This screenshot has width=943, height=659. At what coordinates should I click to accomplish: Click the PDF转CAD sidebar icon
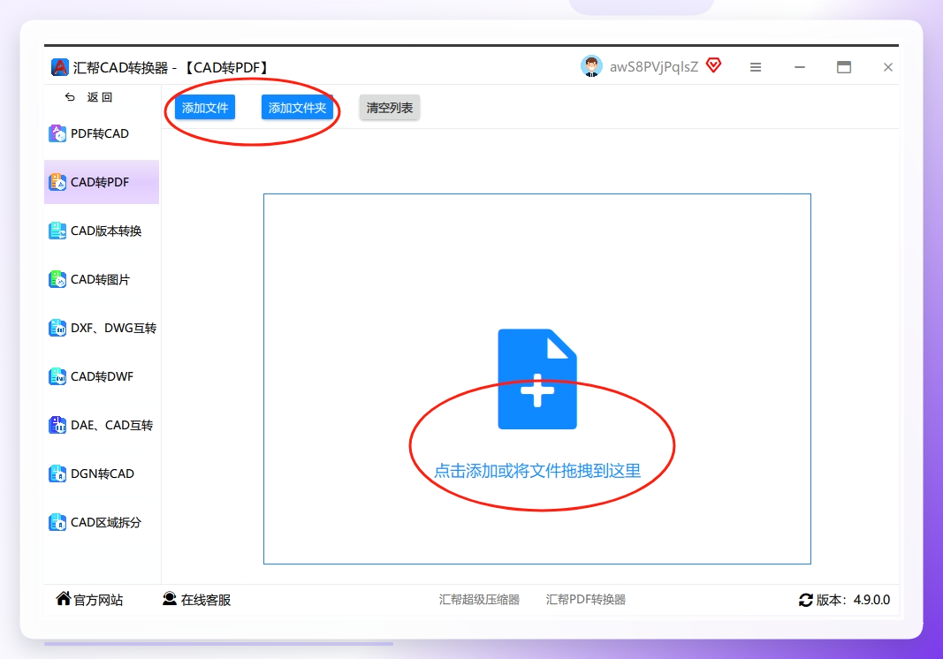(57, 133)
